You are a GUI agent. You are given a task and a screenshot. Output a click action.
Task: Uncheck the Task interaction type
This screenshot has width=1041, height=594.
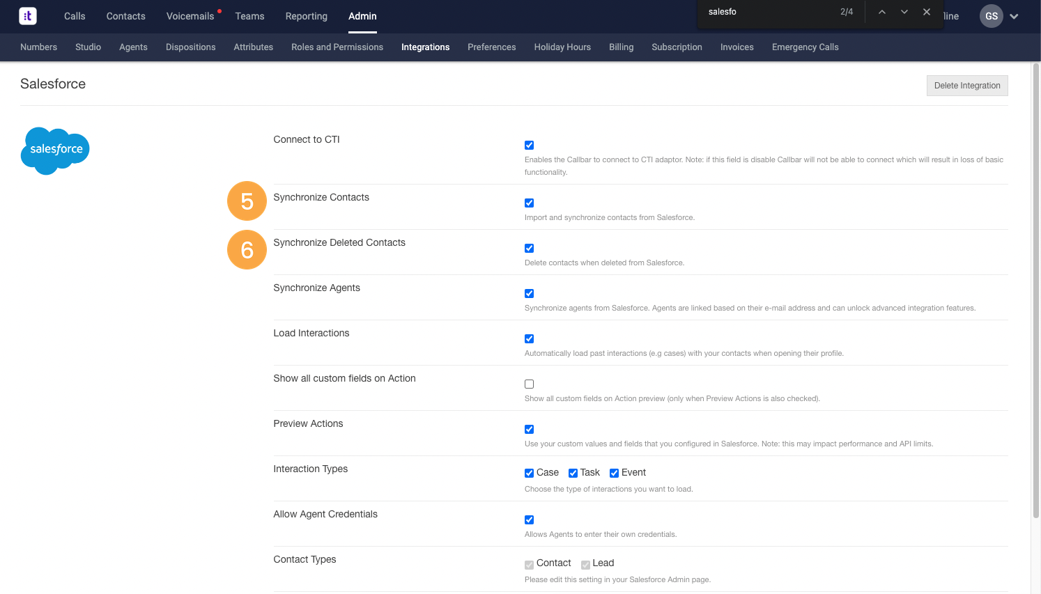(x=573, y=474)
